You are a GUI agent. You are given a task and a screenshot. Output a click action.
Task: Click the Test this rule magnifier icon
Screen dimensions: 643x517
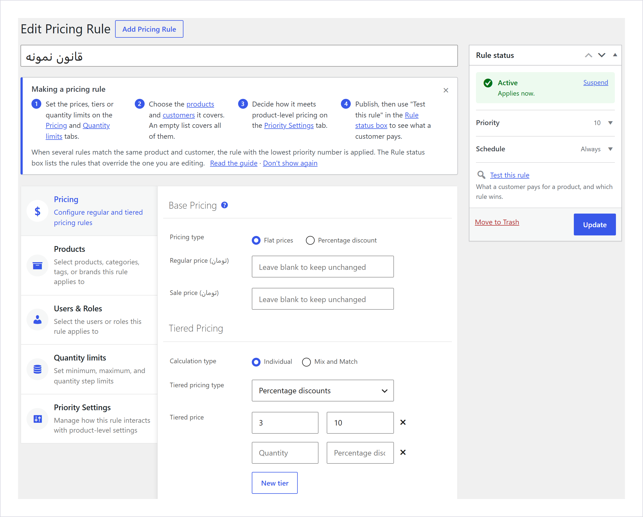click(x=481, y=175)
